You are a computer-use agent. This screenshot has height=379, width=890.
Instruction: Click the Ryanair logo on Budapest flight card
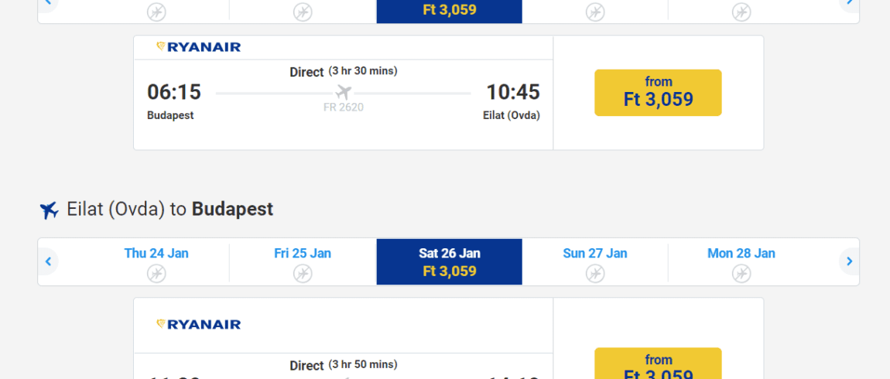[199, 47]
